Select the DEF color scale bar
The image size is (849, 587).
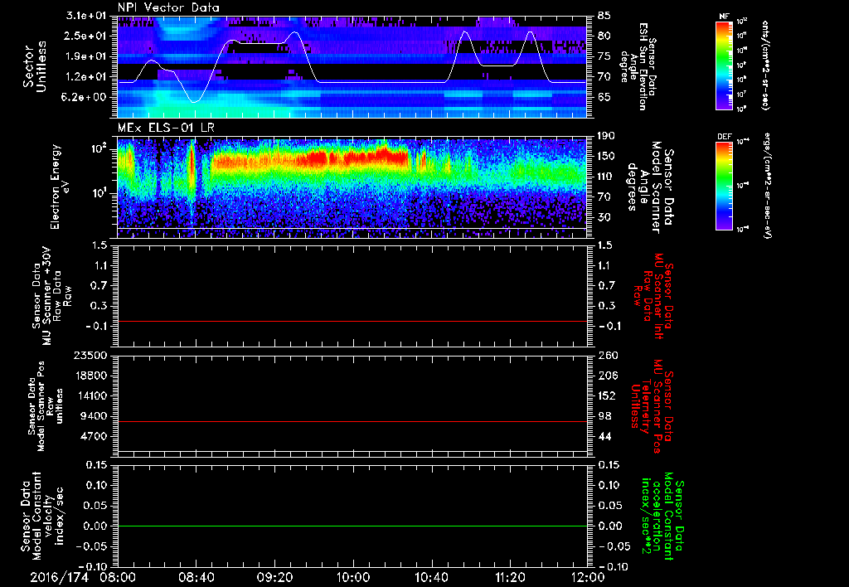point(724,186)
